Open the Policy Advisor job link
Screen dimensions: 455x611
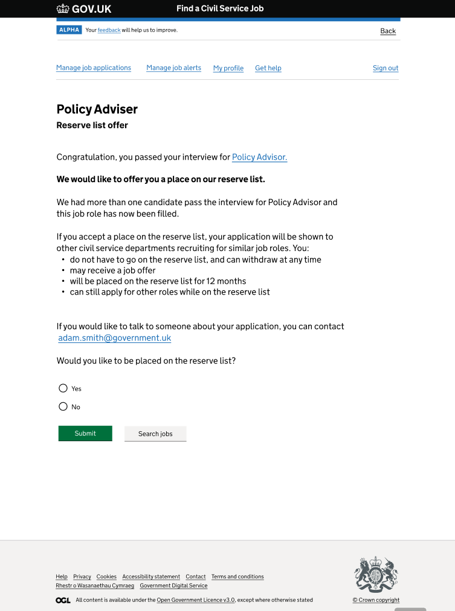pos(259,157)
